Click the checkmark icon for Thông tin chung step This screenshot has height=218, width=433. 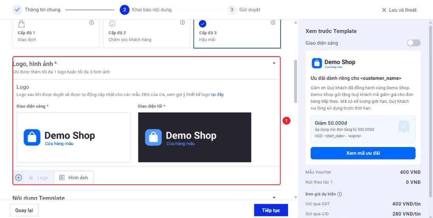17,10
